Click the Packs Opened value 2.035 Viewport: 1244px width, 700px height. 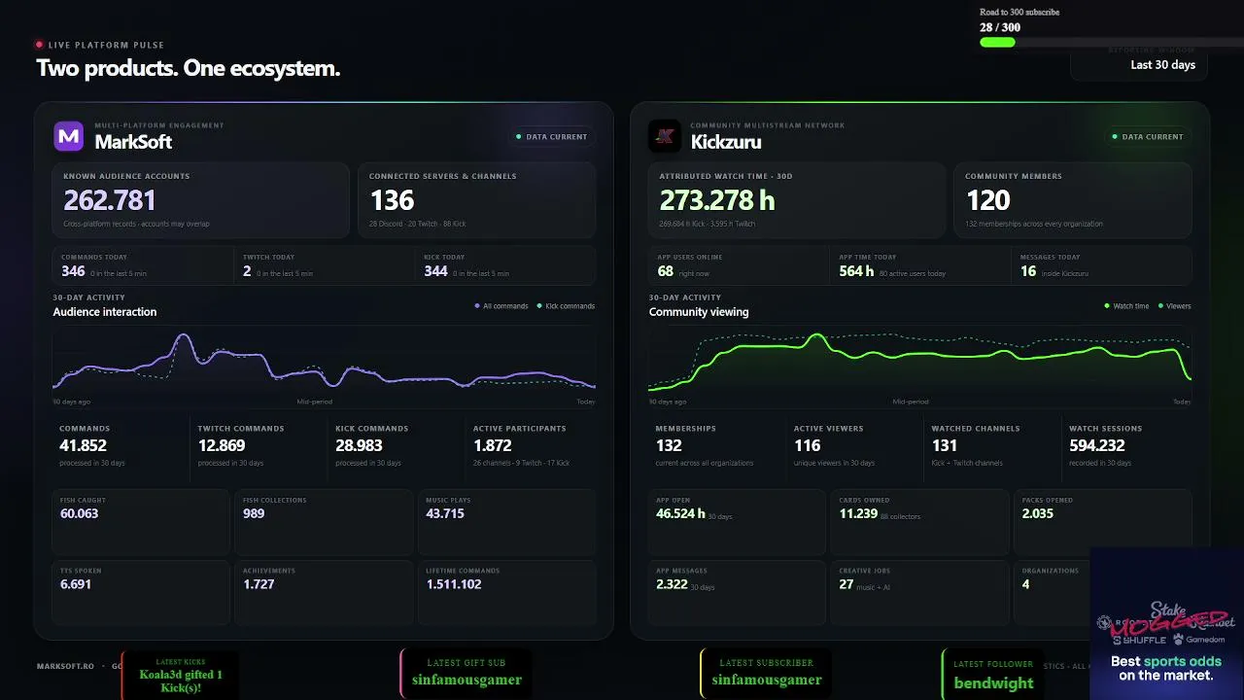(x=1037, y=513)
